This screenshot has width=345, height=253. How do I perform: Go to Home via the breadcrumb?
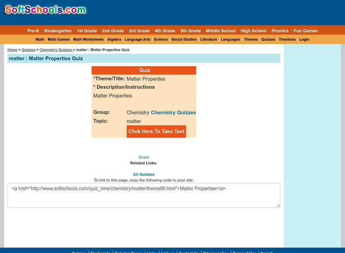tap(13, 50)
